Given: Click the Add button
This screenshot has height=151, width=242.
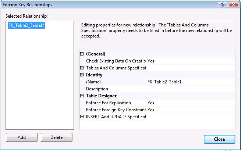Looking at the screenshot, I should 22,137.
